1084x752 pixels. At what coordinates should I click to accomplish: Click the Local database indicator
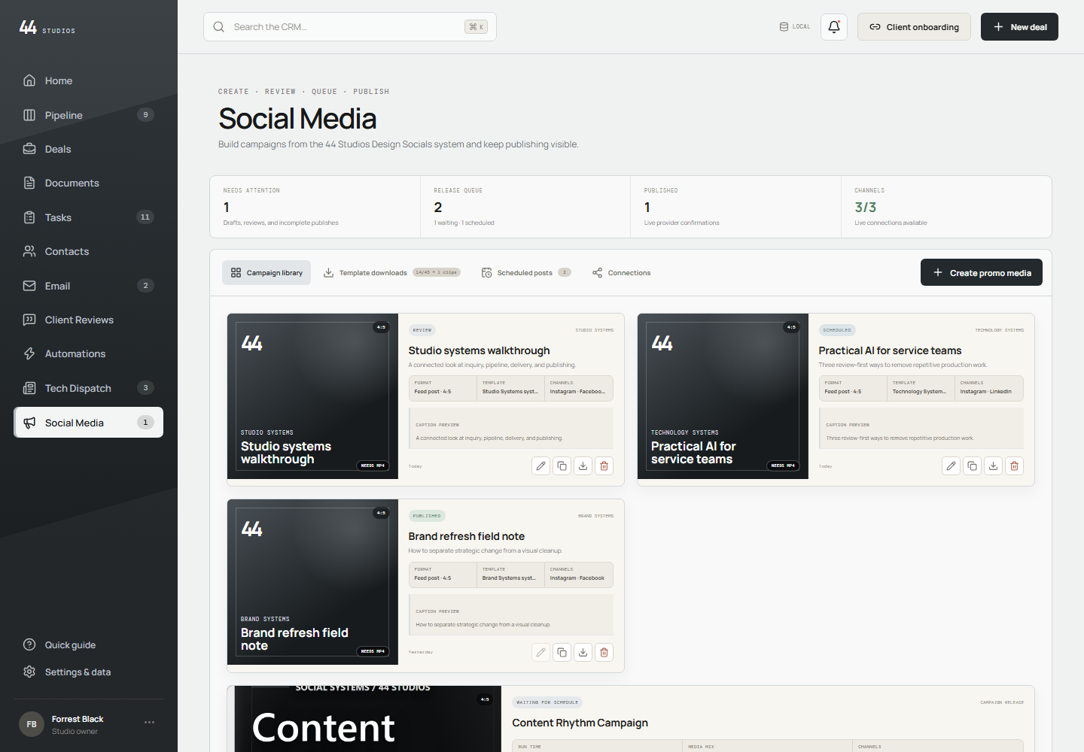pyautogui.click(x=795, y=27)
